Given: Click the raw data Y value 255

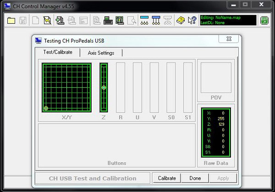Looking at the screenshot, I should pos(221,118).
